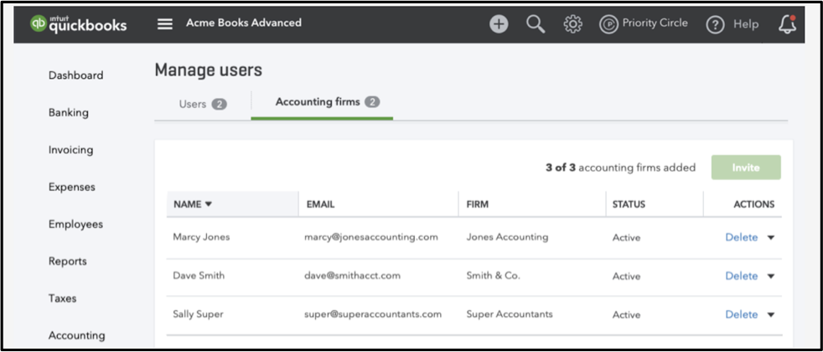Delete the Marcy Jones accounting firm
823x352 pixels.
pyautogui.click(x=741, y=237)
